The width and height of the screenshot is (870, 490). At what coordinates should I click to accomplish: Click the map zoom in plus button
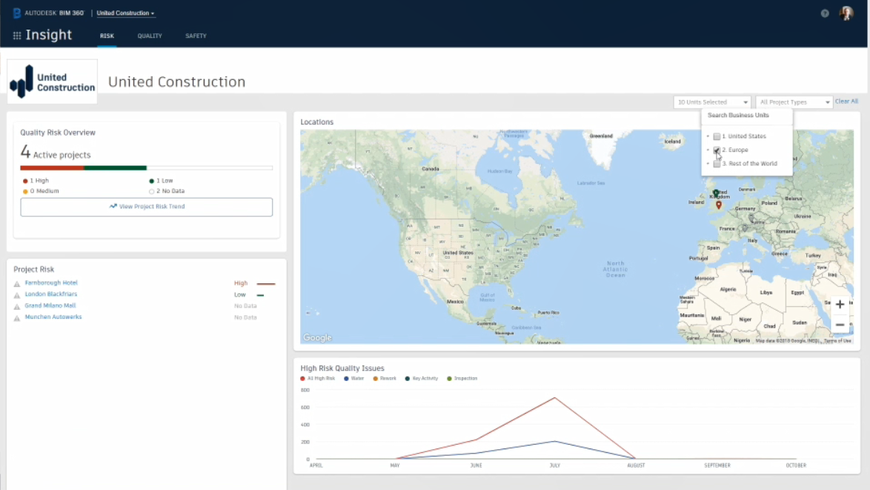pyautogui.click(x=840, y=305)
